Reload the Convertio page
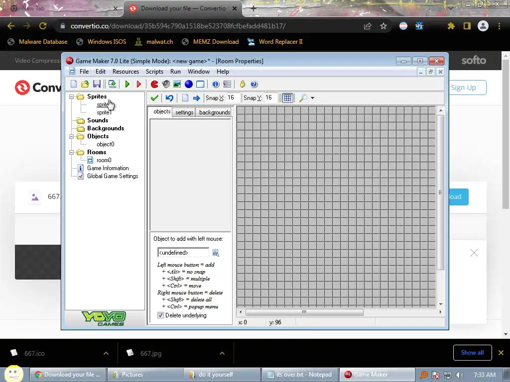This screenshot has width=510, height=382. (43, 26)
